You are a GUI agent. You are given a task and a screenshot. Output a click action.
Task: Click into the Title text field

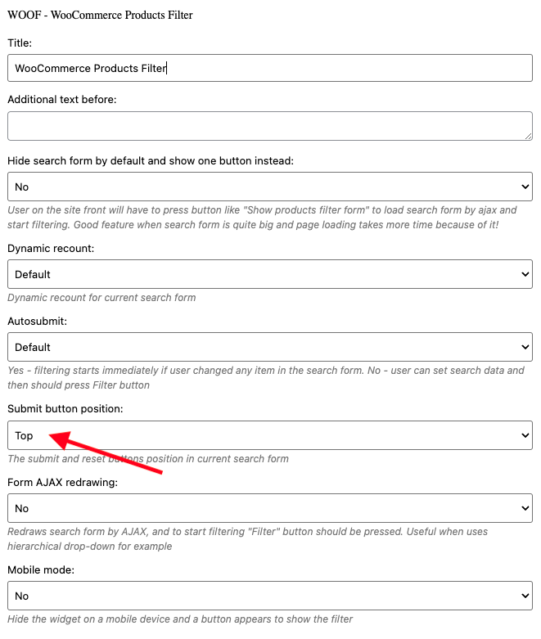(270, 68)
